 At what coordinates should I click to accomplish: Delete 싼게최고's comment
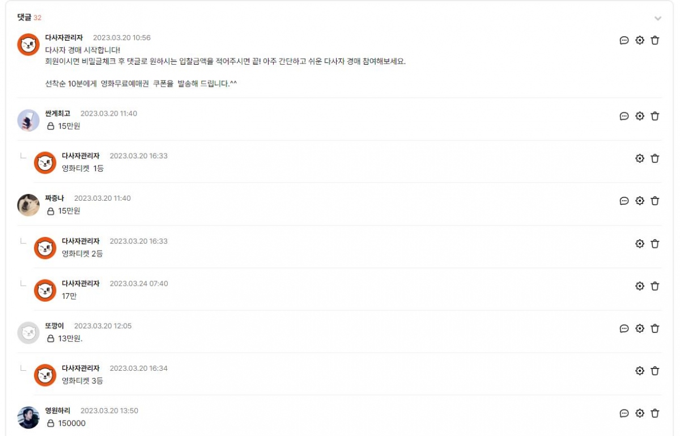point(655,116)
